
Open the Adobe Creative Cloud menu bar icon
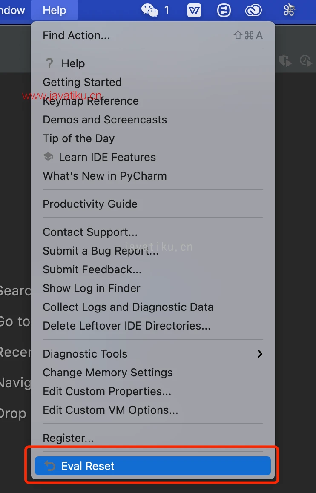pyautogui.click(x=253, y=10)
